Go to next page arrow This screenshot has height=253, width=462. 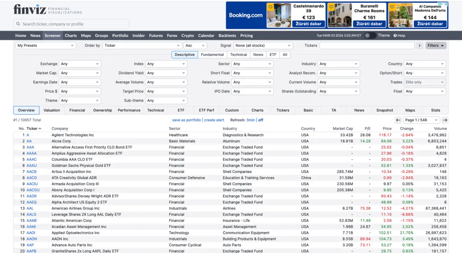coord(445,120)
